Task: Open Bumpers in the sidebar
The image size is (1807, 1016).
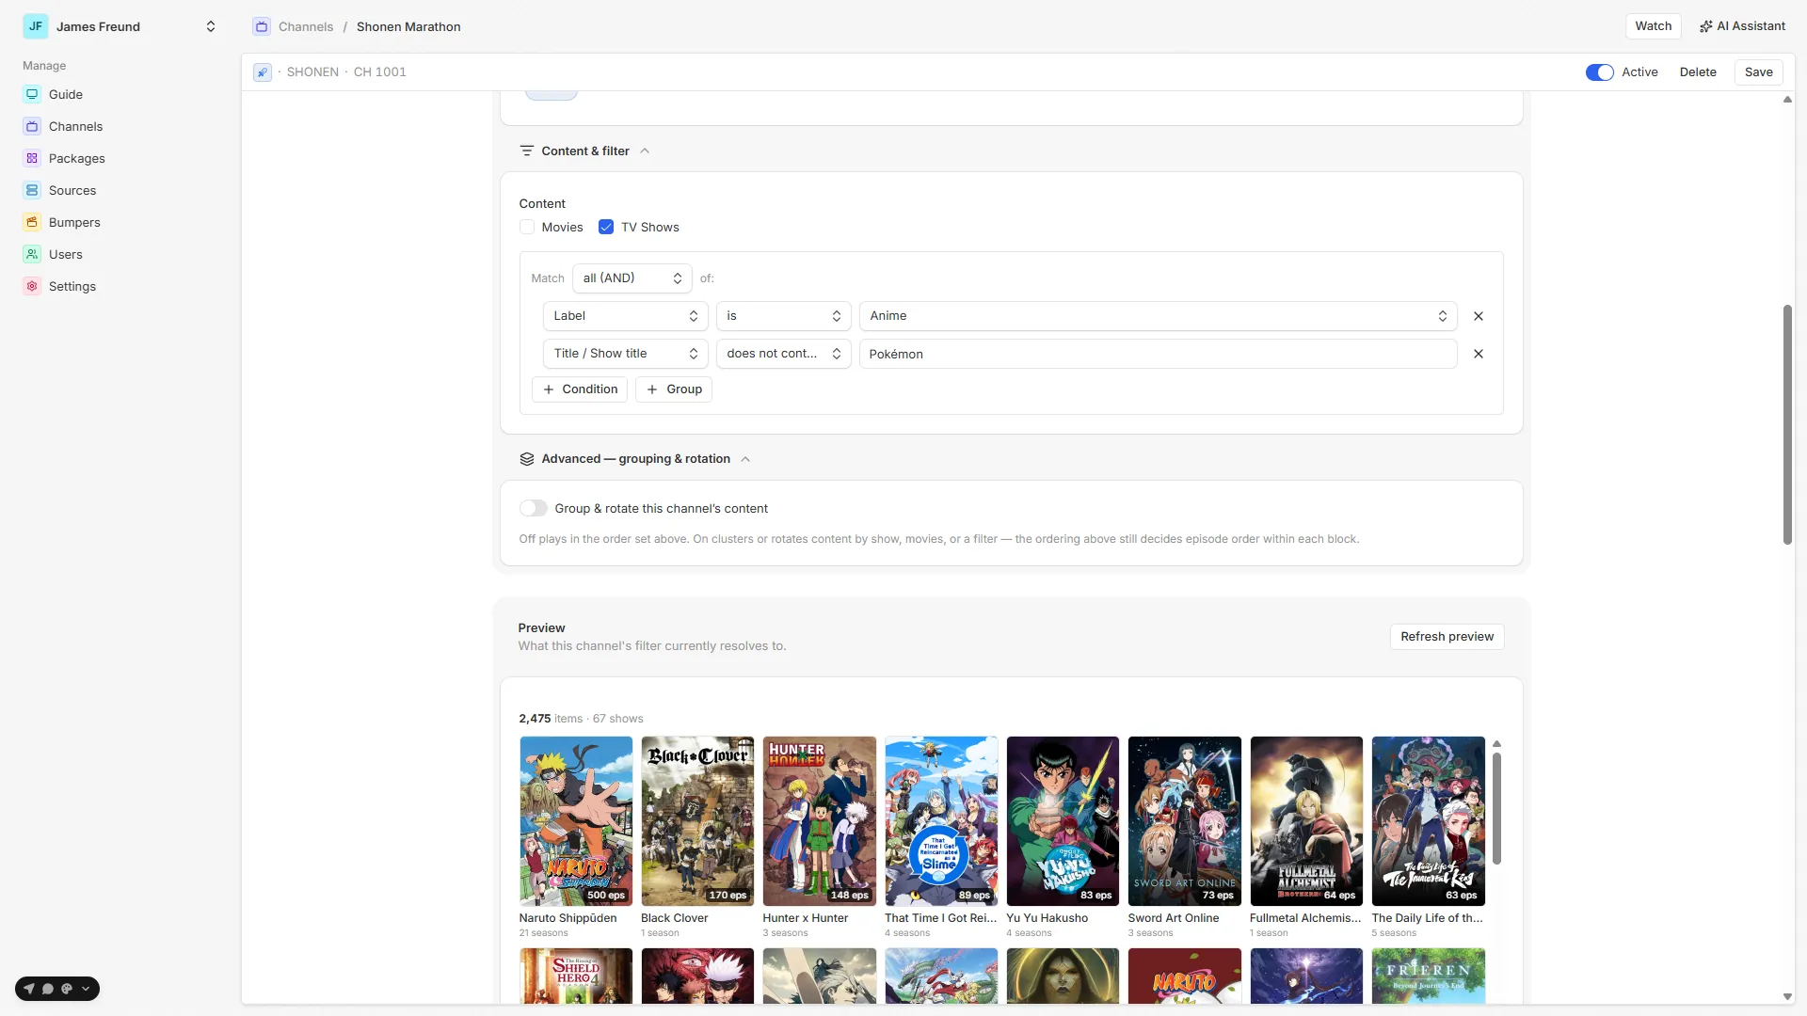Action: 74,222
